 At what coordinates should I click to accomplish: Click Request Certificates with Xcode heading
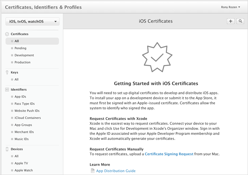pyautogui.click(x=118, y=119)
